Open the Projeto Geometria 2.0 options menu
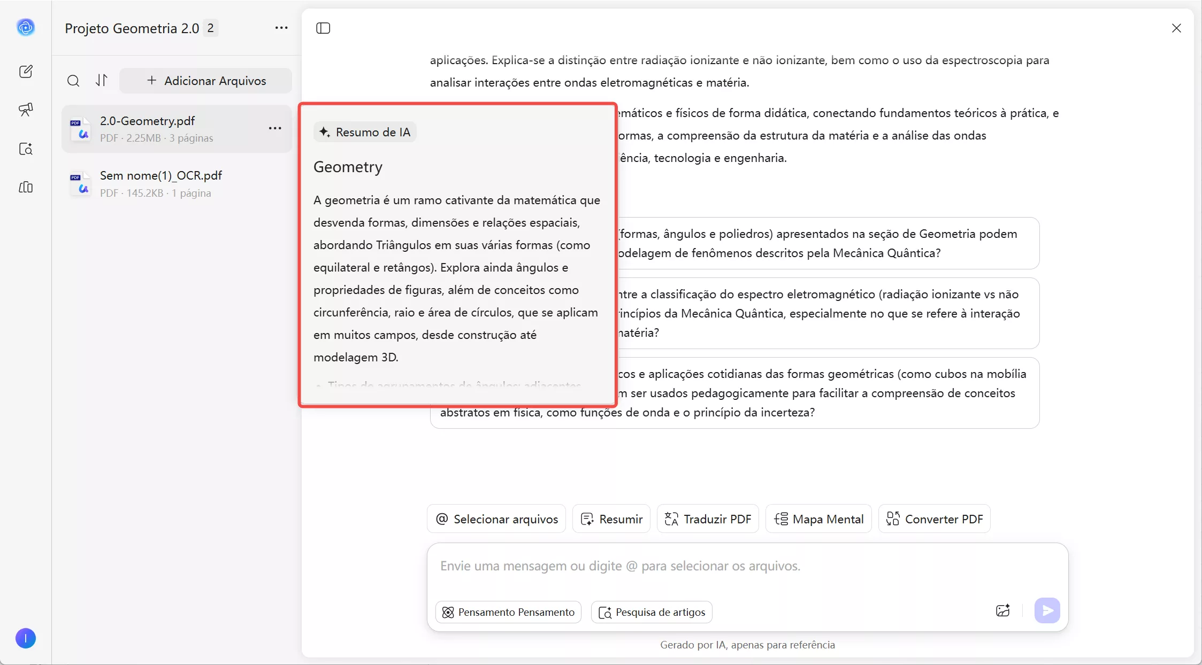 click(281, 28)
